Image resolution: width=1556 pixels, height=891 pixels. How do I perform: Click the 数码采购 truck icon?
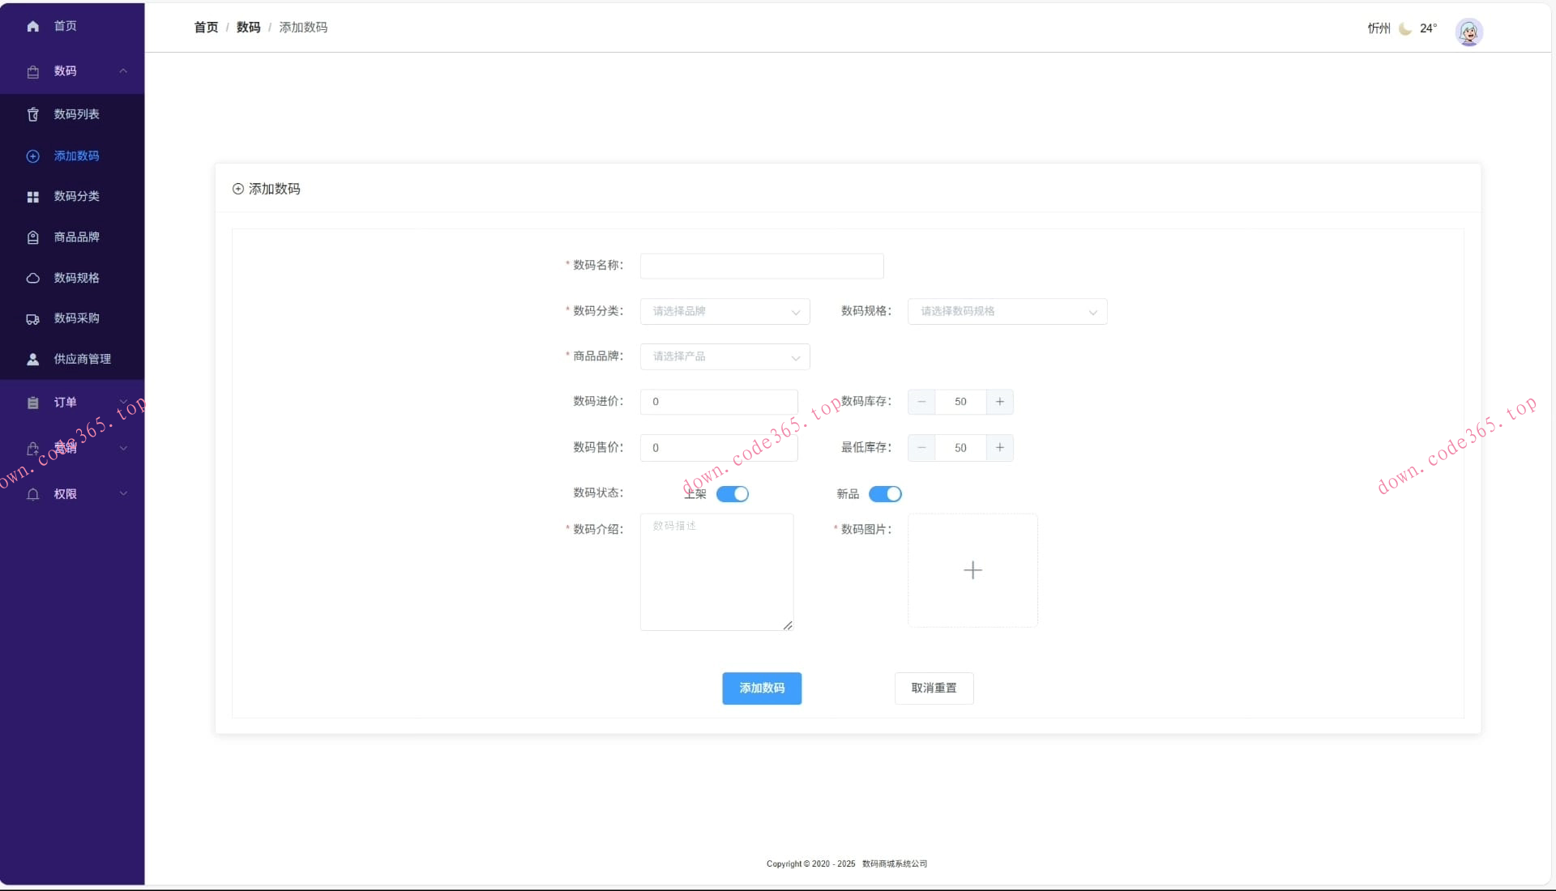[32, 319]
